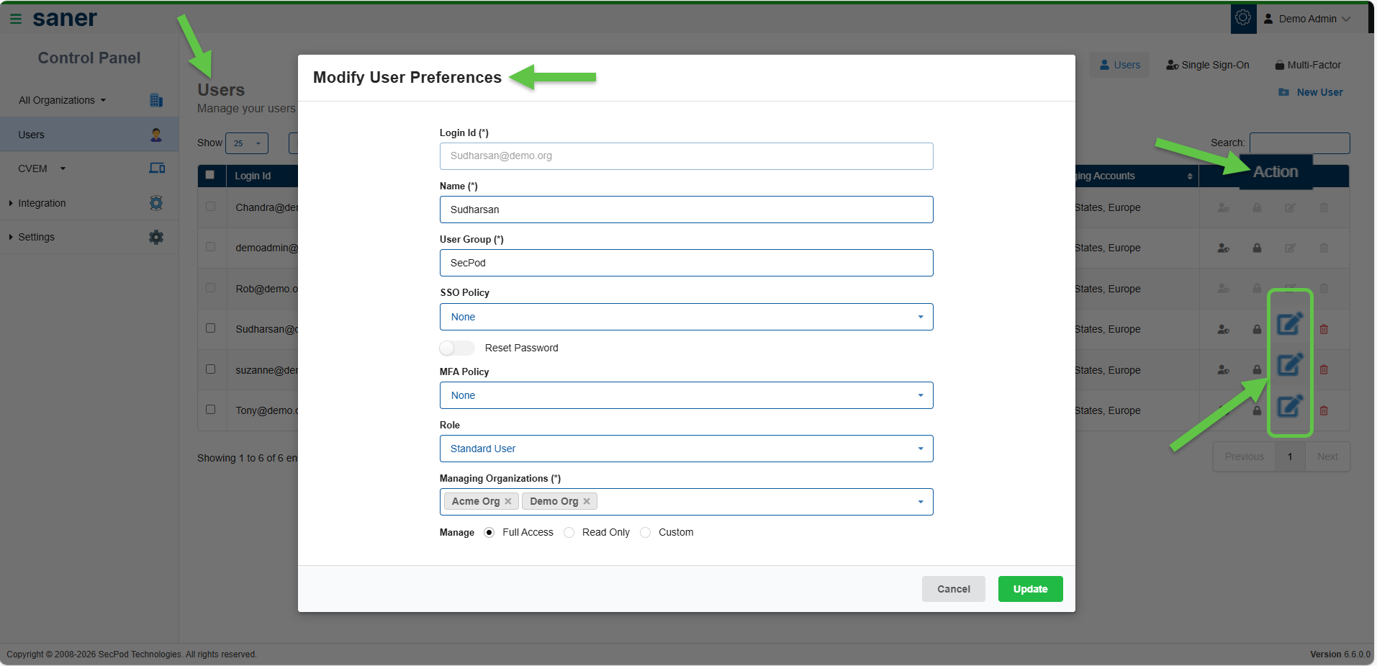Viewport: 1377px width, 666px height.
Task: Click the edit icon in Tony's row
Action: (x=1289, y=406)
